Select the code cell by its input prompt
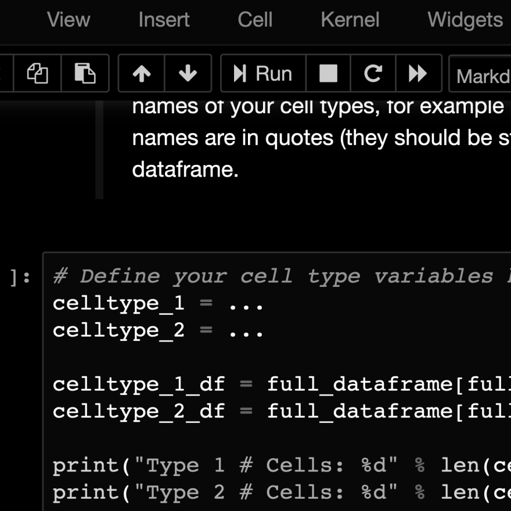 [x=21, y=278]
